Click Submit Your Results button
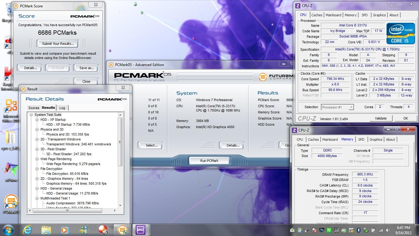This screenshot has height=236, width=419. 58,44
